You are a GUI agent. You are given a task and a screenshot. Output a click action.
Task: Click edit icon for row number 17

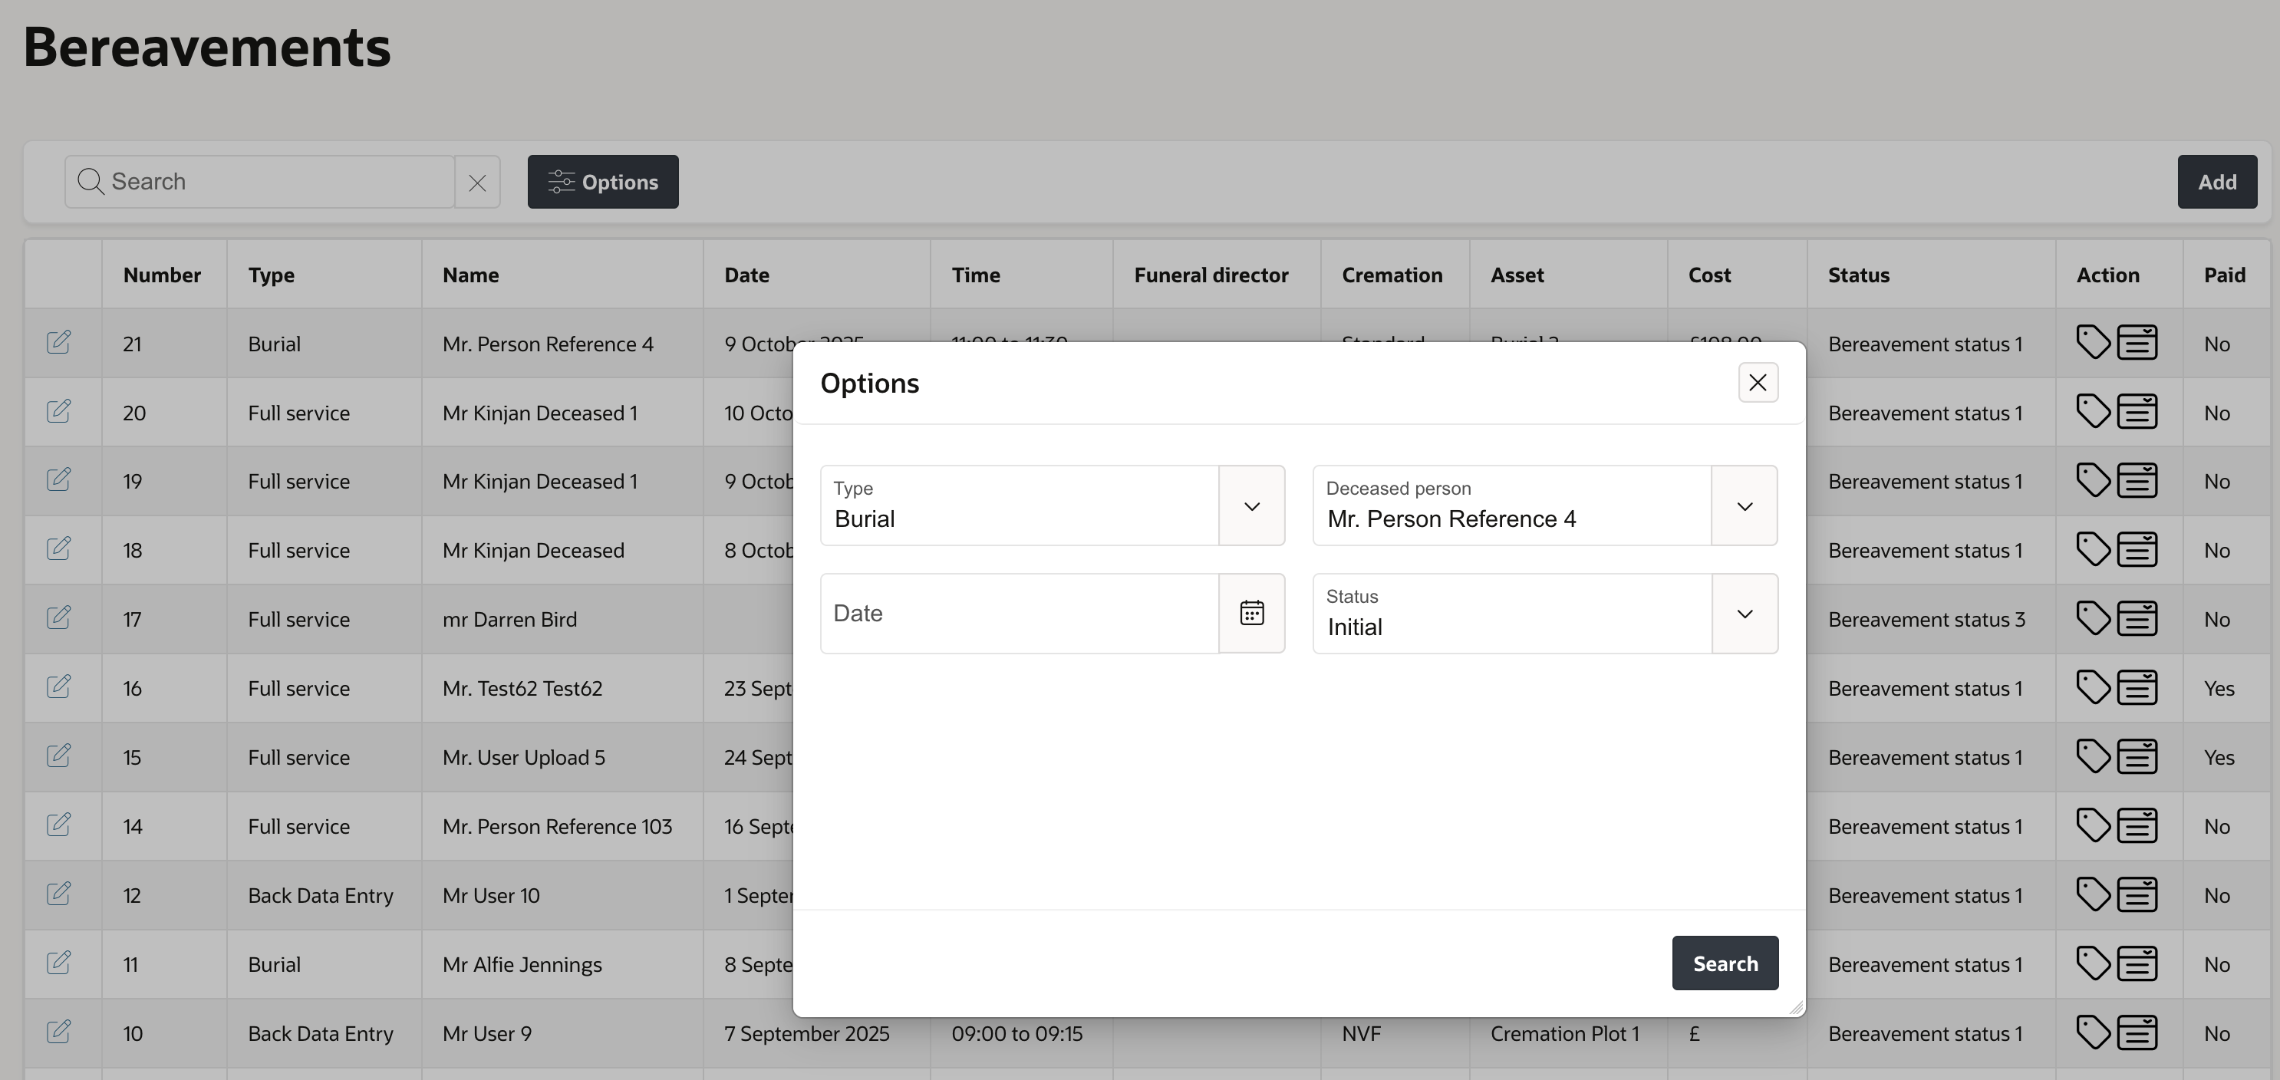coord(58,618)
